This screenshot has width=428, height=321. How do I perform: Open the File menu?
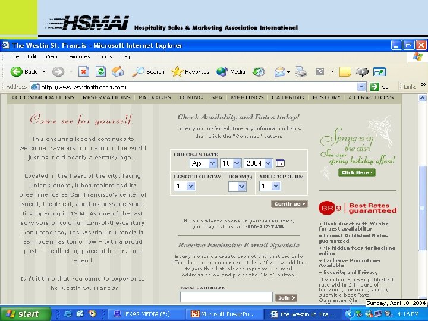tap(15, 56)
